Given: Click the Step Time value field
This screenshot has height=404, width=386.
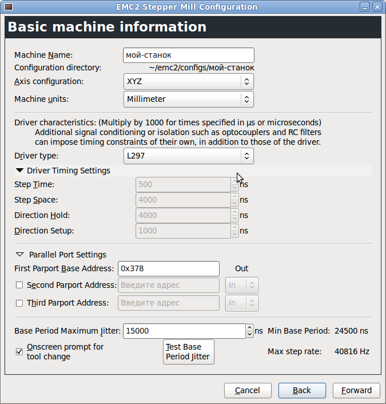Looking at the screenshot, I should tap(183, 184).
